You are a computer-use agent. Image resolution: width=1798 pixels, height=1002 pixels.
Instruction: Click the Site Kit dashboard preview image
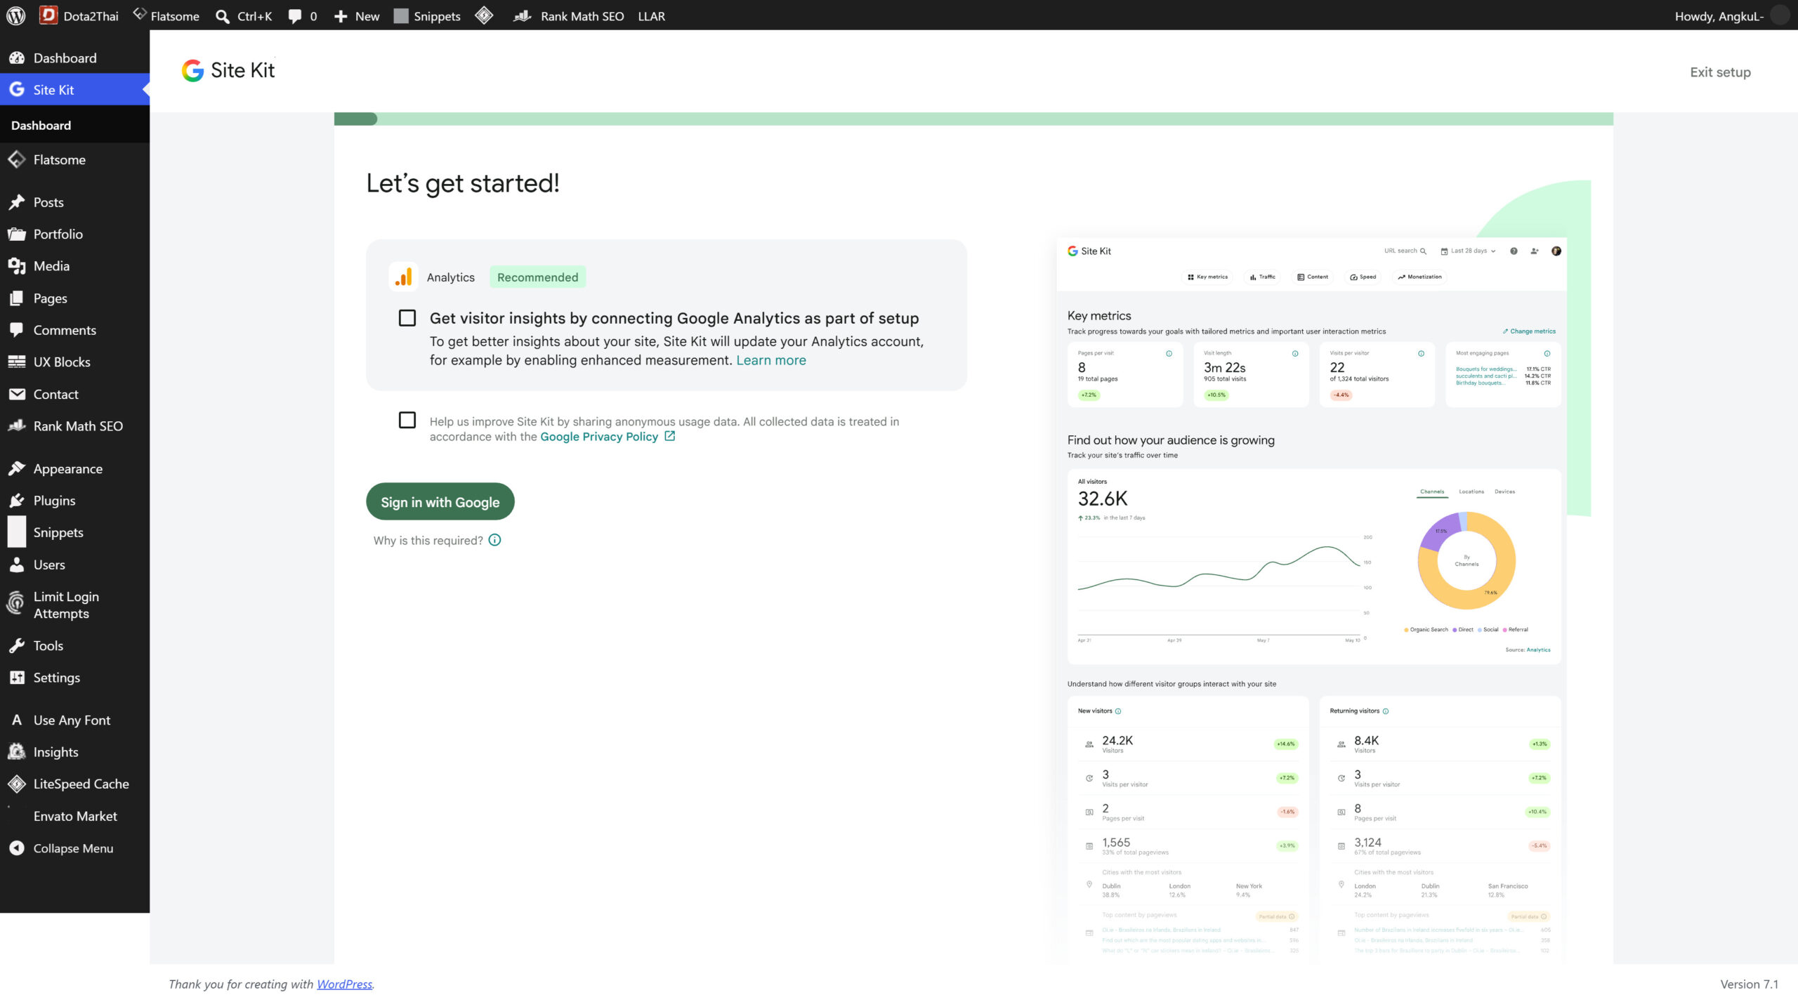coord(1312,600)
